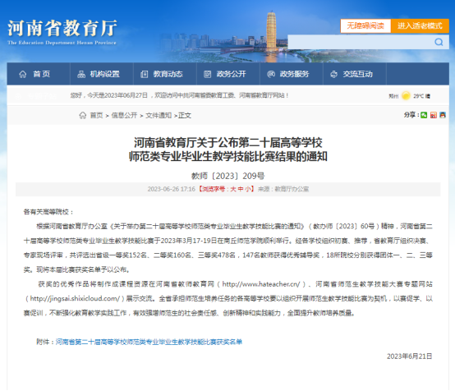Click the 交流互动 navigation icon
Image resolution: width=455 pixels, height=391 pixels.
point(334,74)
